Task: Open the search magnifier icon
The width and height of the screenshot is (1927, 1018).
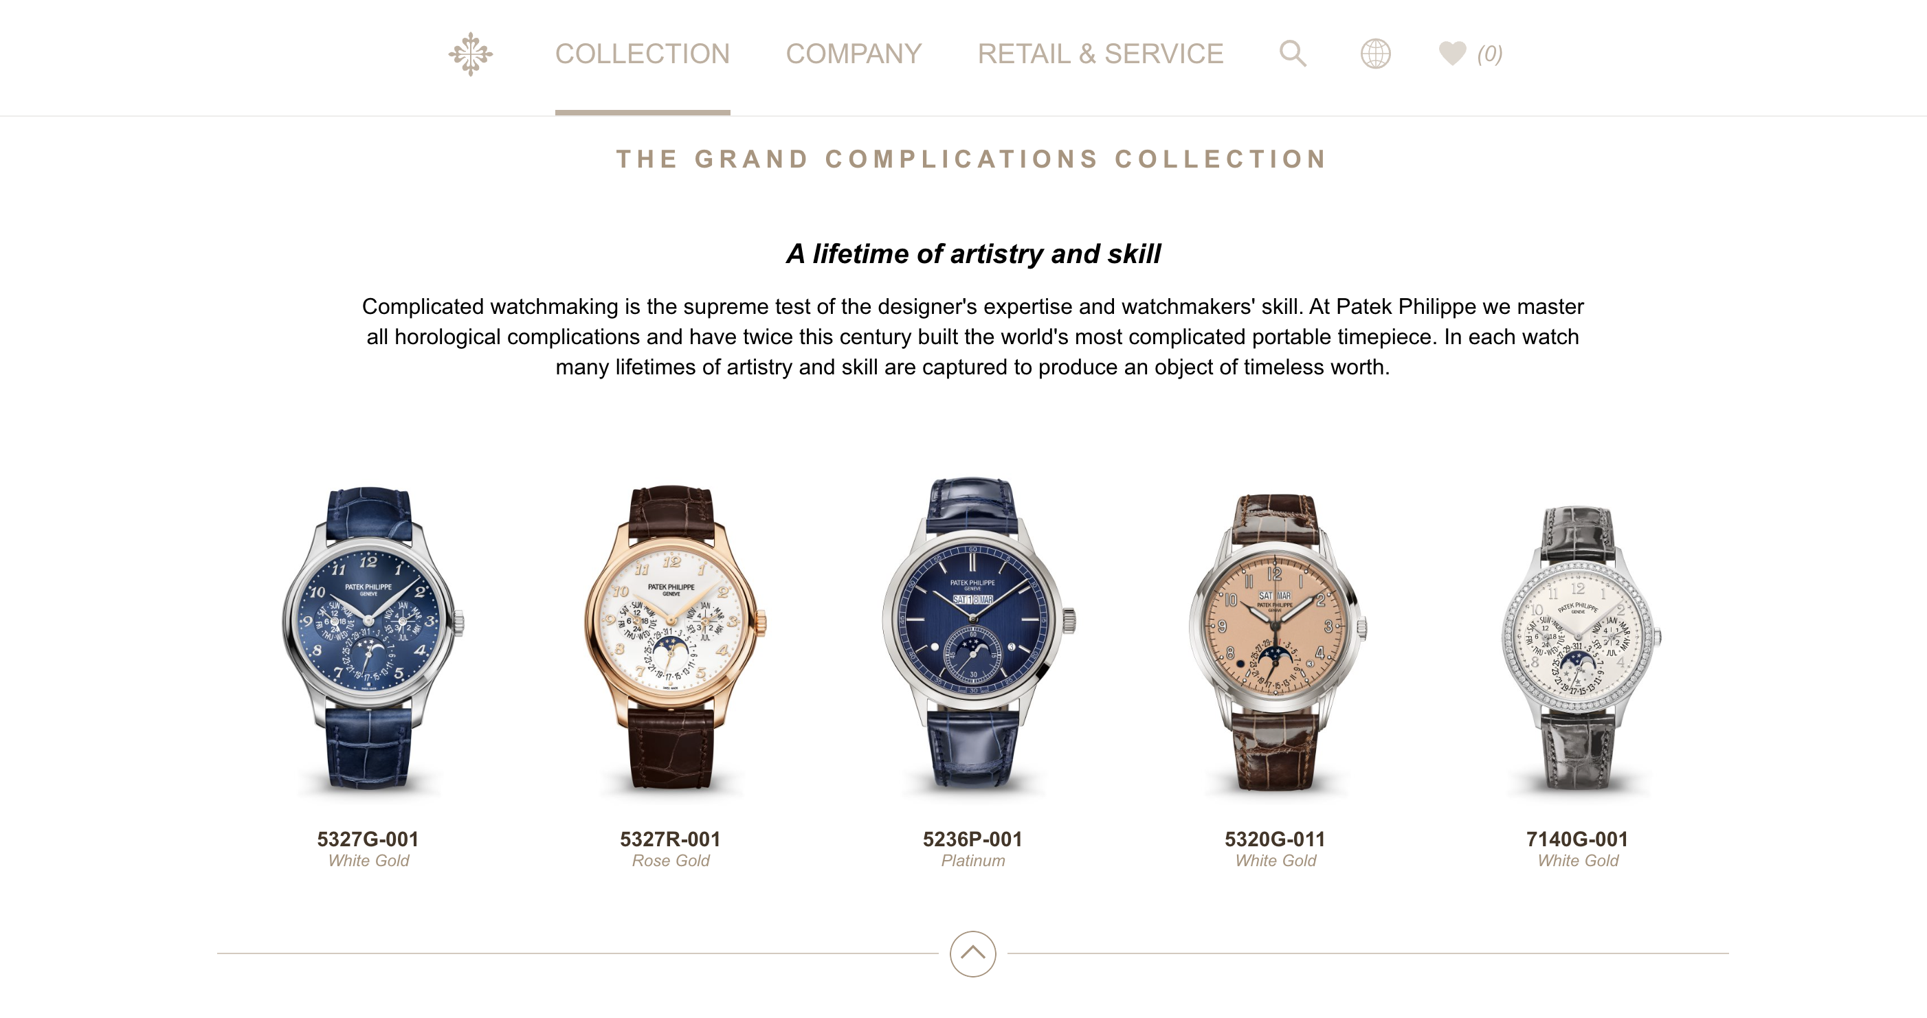Action: coord(1293,54)
